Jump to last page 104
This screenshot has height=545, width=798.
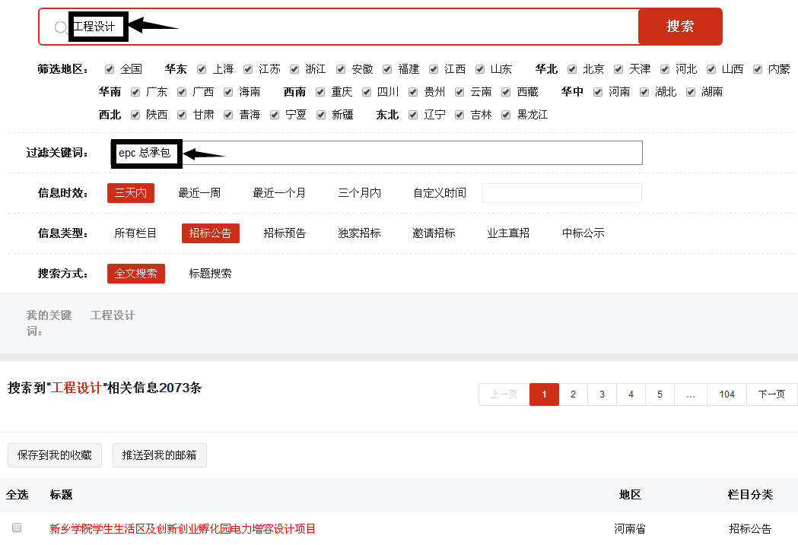point(726,394)
